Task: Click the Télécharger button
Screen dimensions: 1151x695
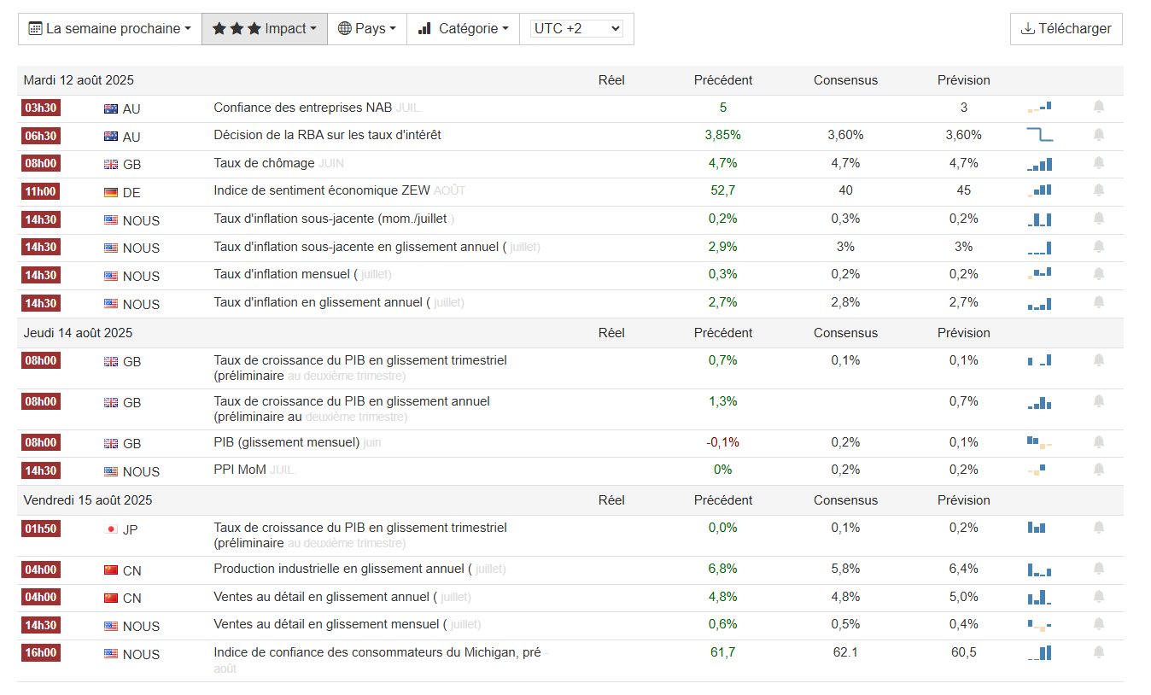Action: (1066, 29)
